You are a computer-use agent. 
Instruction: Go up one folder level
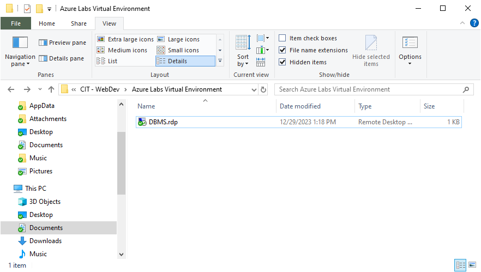(x=51, y=89)
